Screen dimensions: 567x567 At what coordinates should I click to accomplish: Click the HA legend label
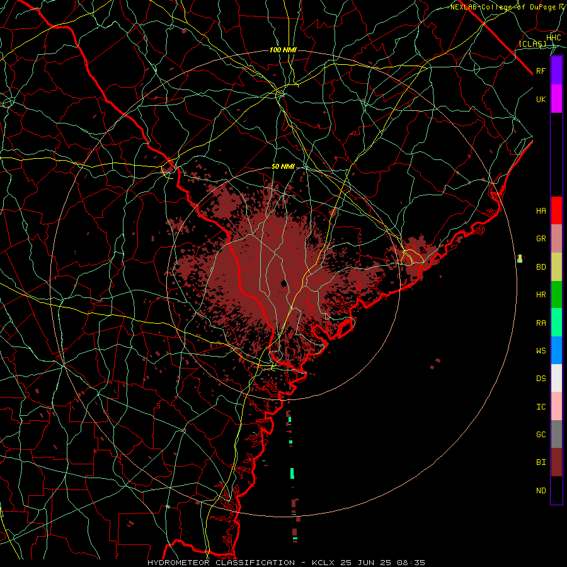541,211
